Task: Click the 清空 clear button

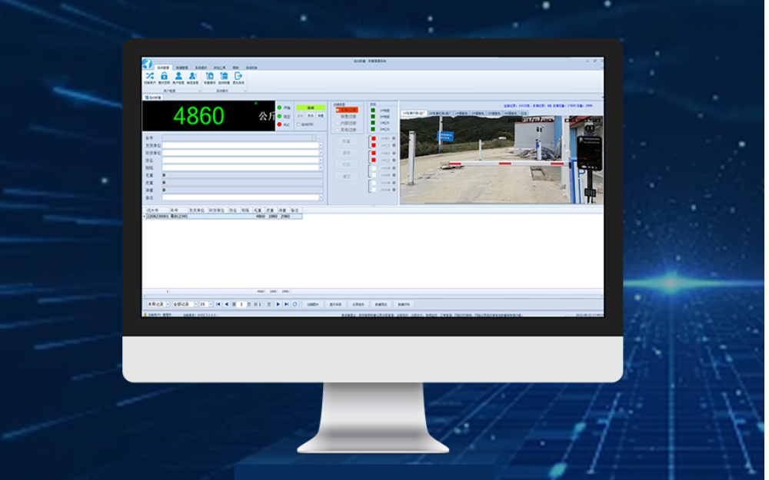Action: [346, 177]
